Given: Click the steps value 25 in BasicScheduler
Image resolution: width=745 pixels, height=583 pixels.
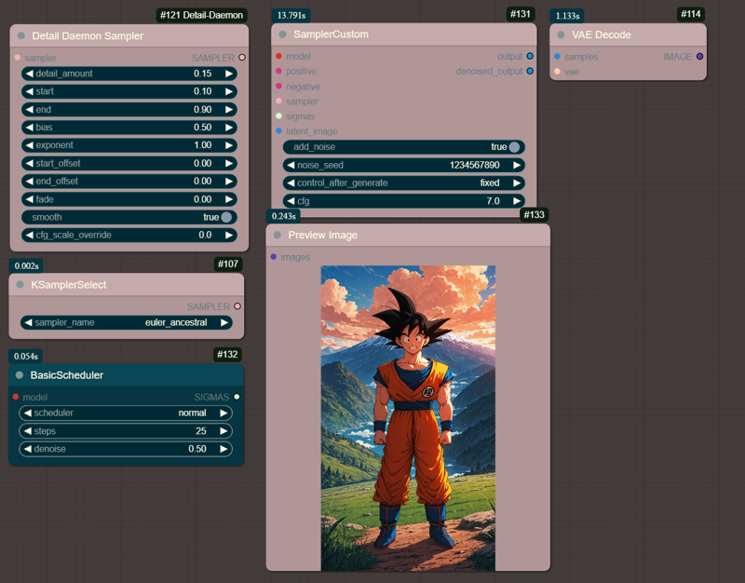Looking at the screenshot, I should 201,431.
